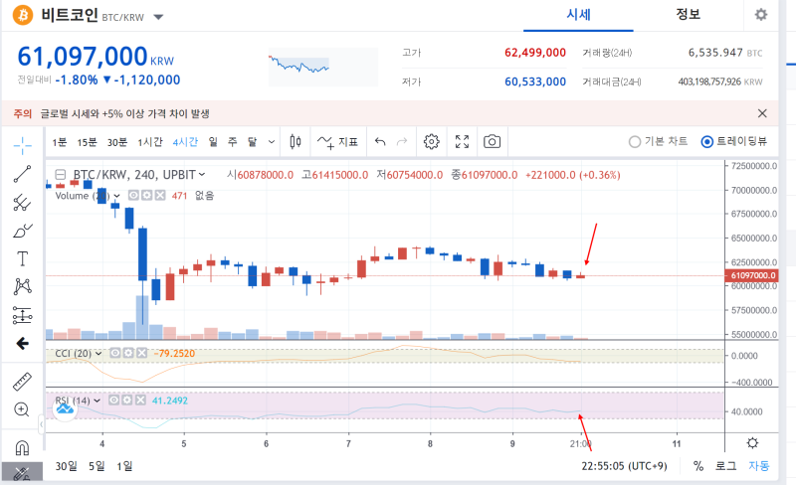Select the text annotation tool
Image resolution: width=796 pixels, height=485 pixels.
(x=22, y=258)
